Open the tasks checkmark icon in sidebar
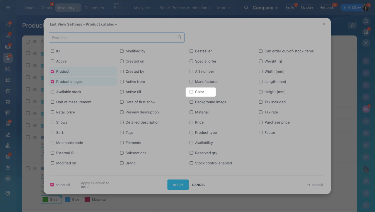Viewport: 375px width, 212px height. (x=8, y=36)
